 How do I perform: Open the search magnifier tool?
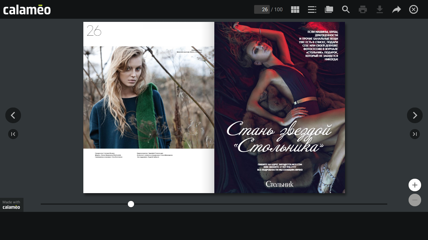[346, 9]
